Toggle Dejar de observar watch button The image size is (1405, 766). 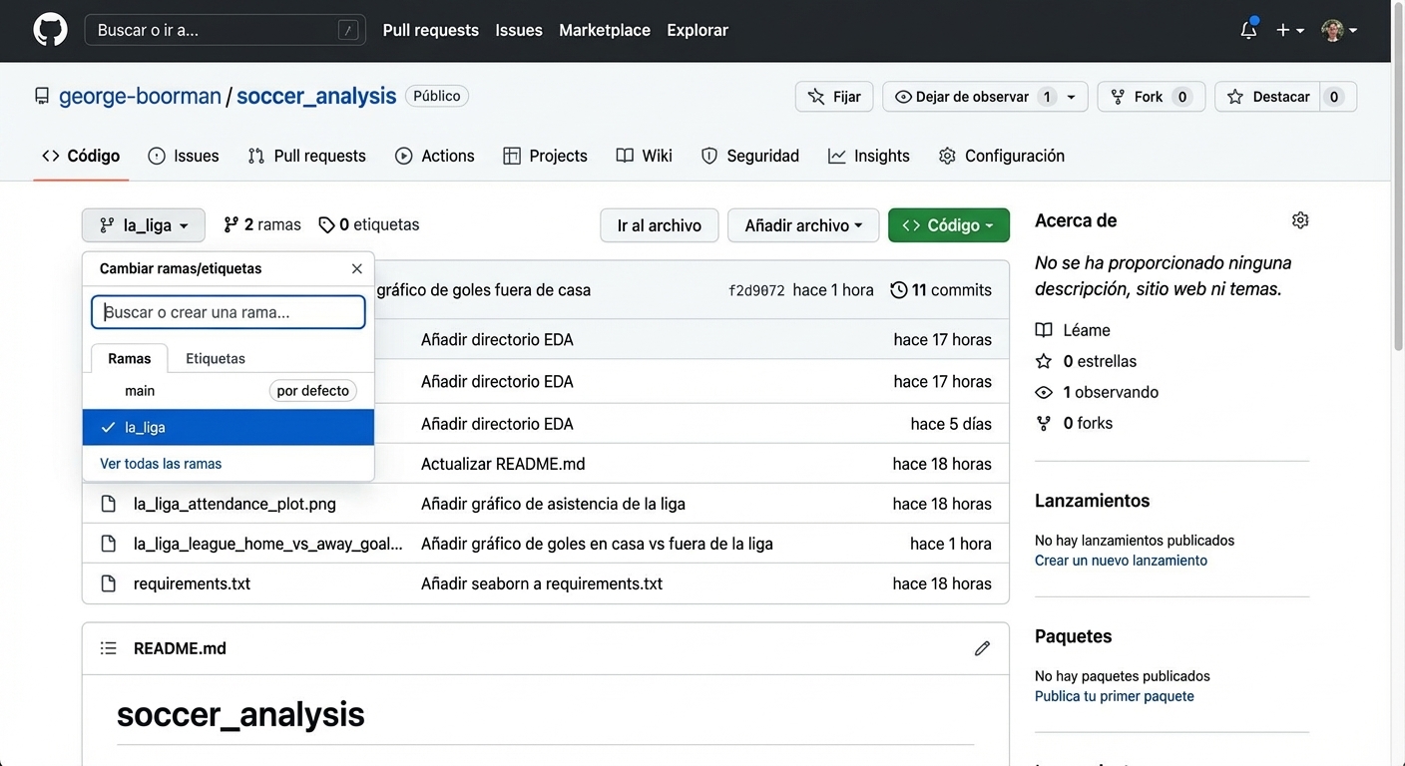tap(962, 97)
